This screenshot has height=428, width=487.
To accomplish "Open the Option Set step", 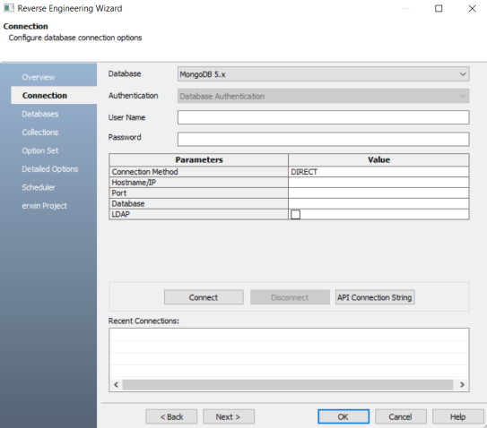I will [40, 150].
